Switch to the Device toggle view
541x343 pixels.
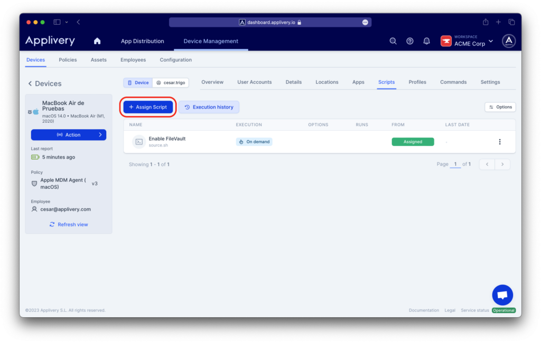(x=138, y=83)
